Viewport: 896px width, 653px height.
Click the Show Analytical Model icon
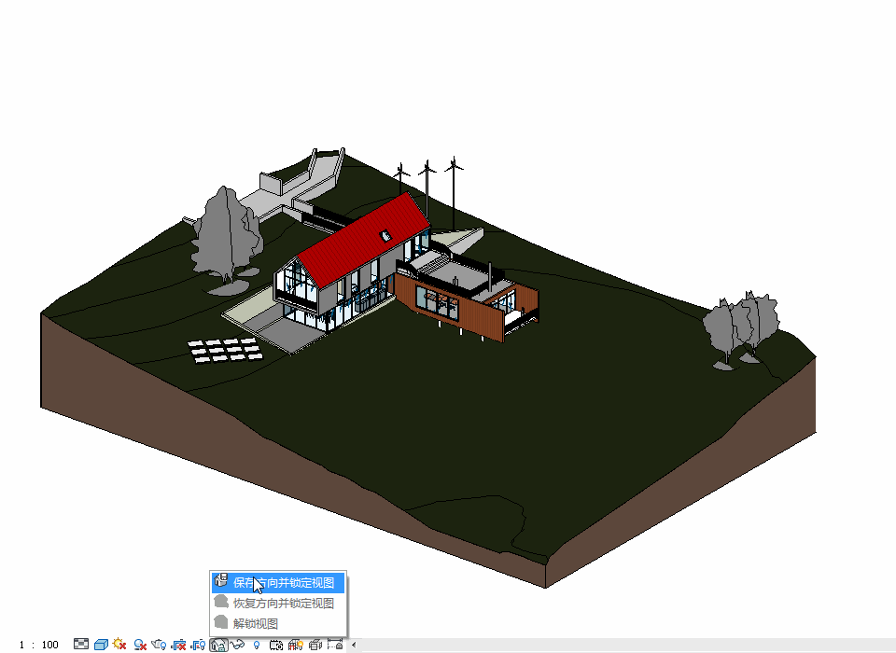coord(296,644)
